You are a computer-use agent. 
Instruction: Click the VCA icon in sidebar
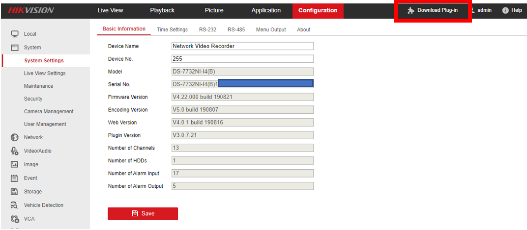pyautogui.click(x=15, y=219)
